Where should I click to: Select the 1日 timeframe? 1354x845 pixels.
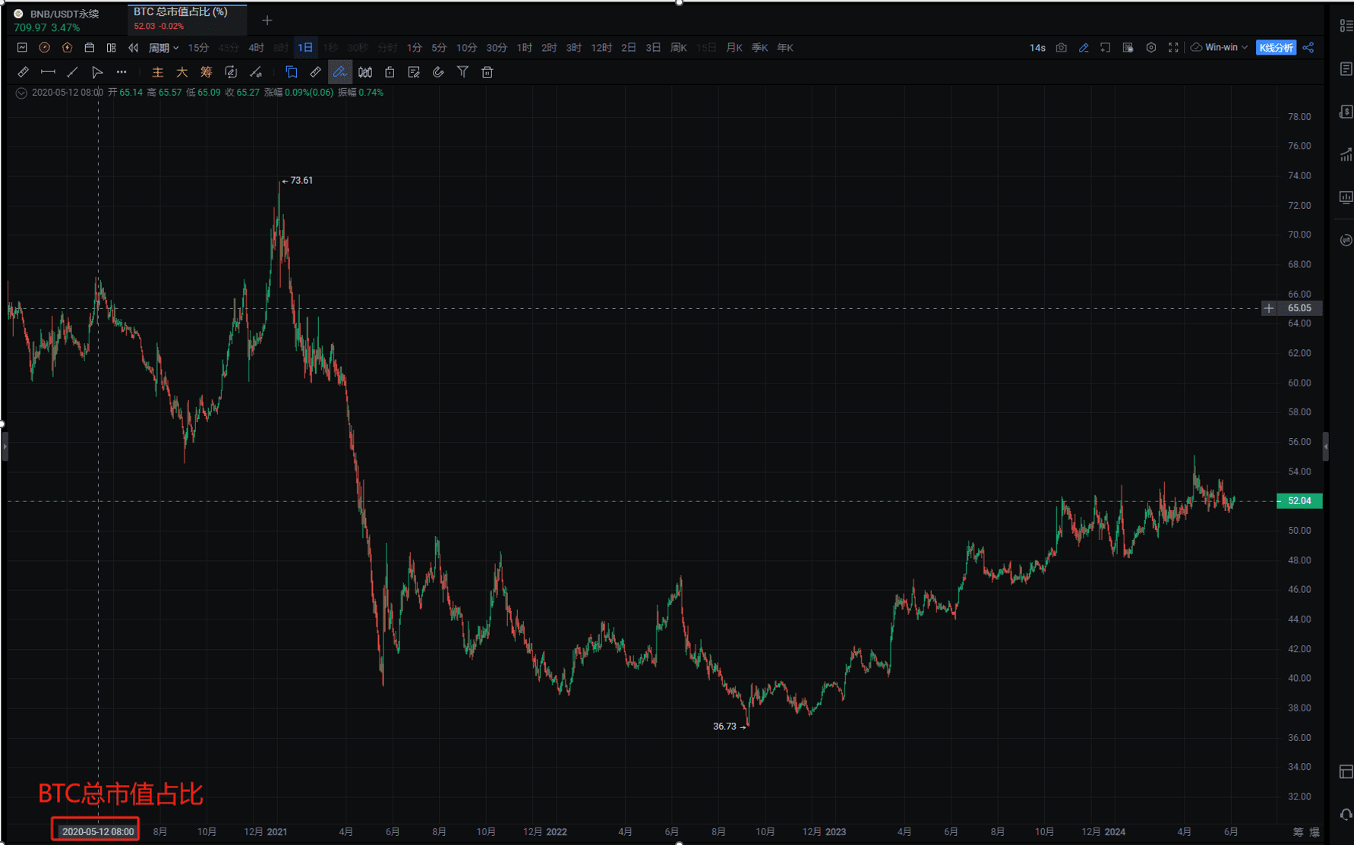click(x=305, y=48)
